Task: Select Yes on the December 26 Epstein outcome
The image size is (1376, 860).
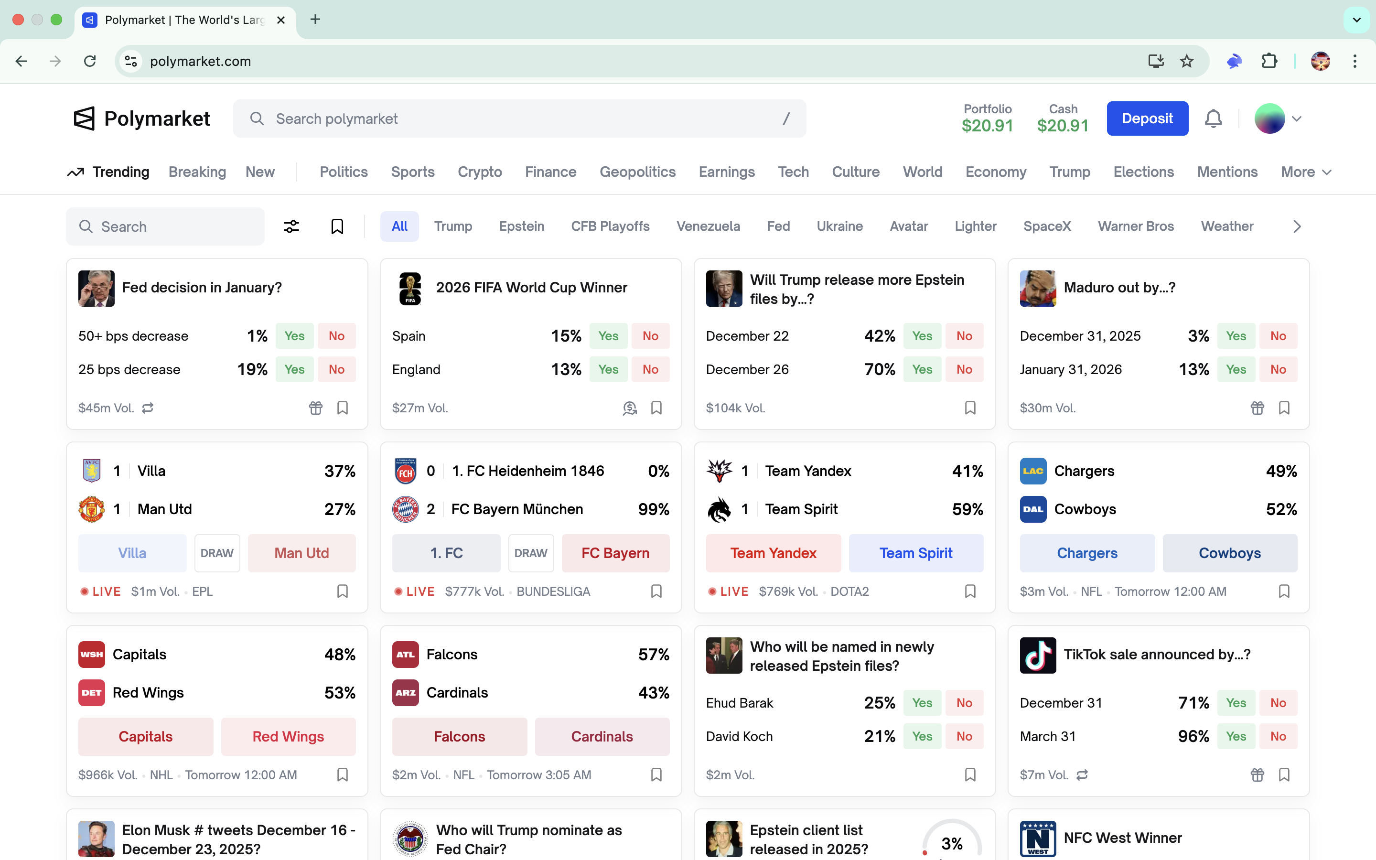Action: click(922, 368)
